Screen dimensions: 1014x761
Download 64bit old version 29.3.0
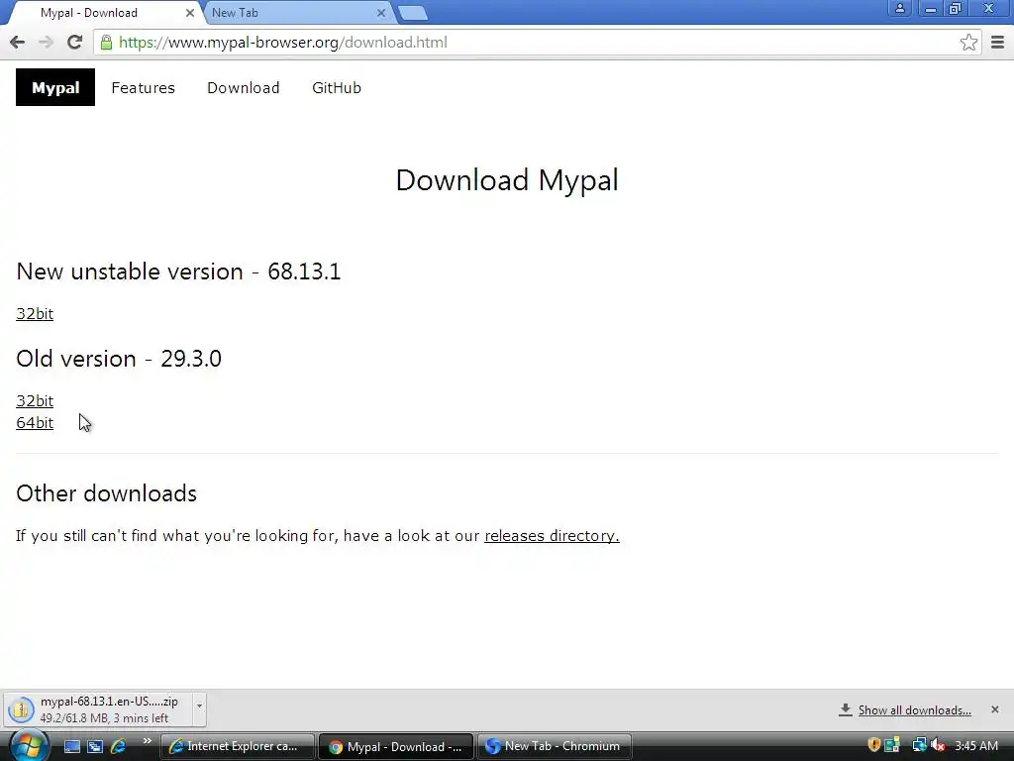[x=35, y=423]
